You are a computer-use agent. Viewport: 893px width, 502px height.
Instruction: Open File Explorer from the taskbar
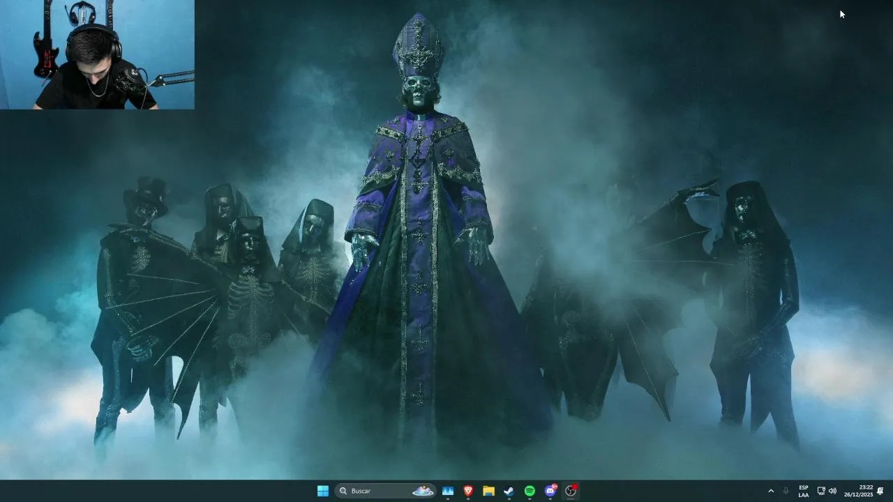(489, 491)
